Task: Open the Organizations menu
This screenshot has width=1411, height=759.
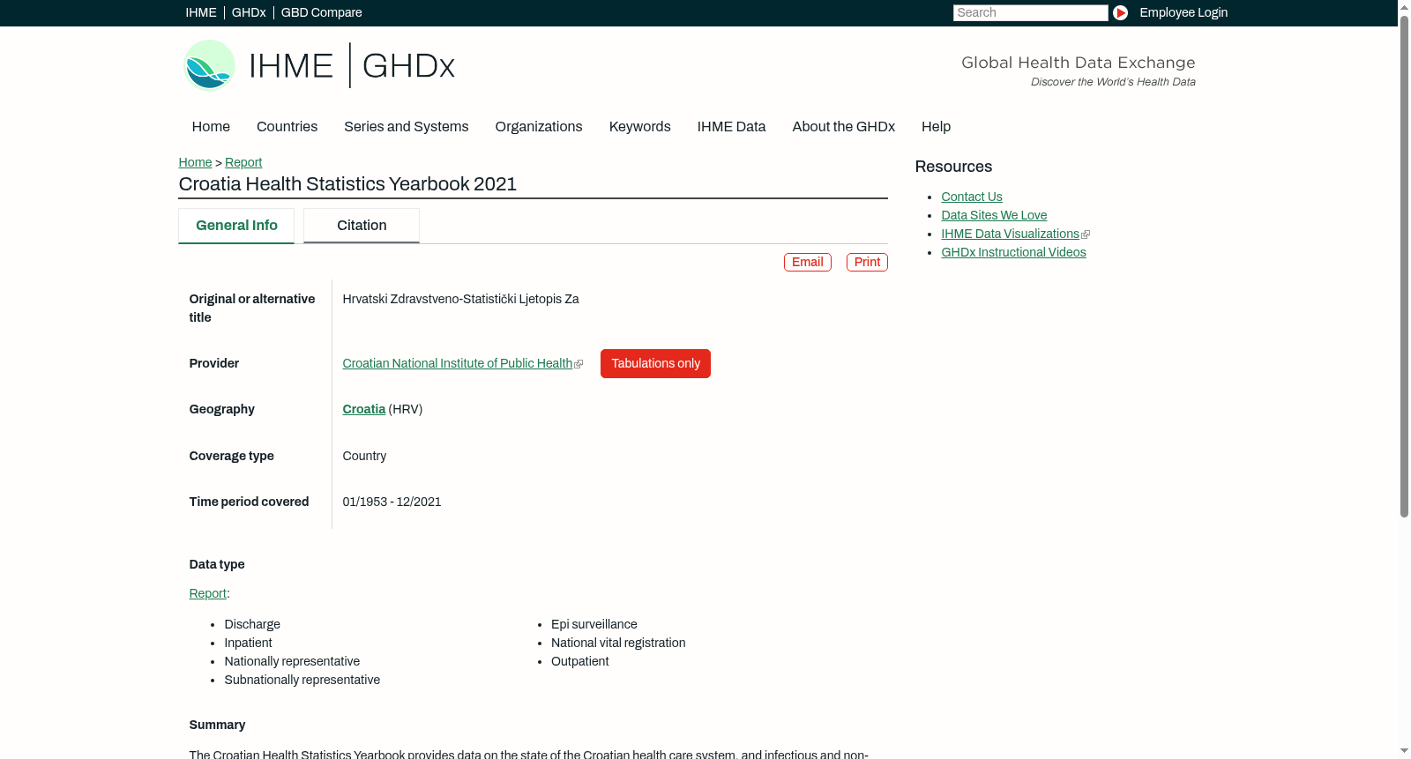Action: click(x=539, y=126)
